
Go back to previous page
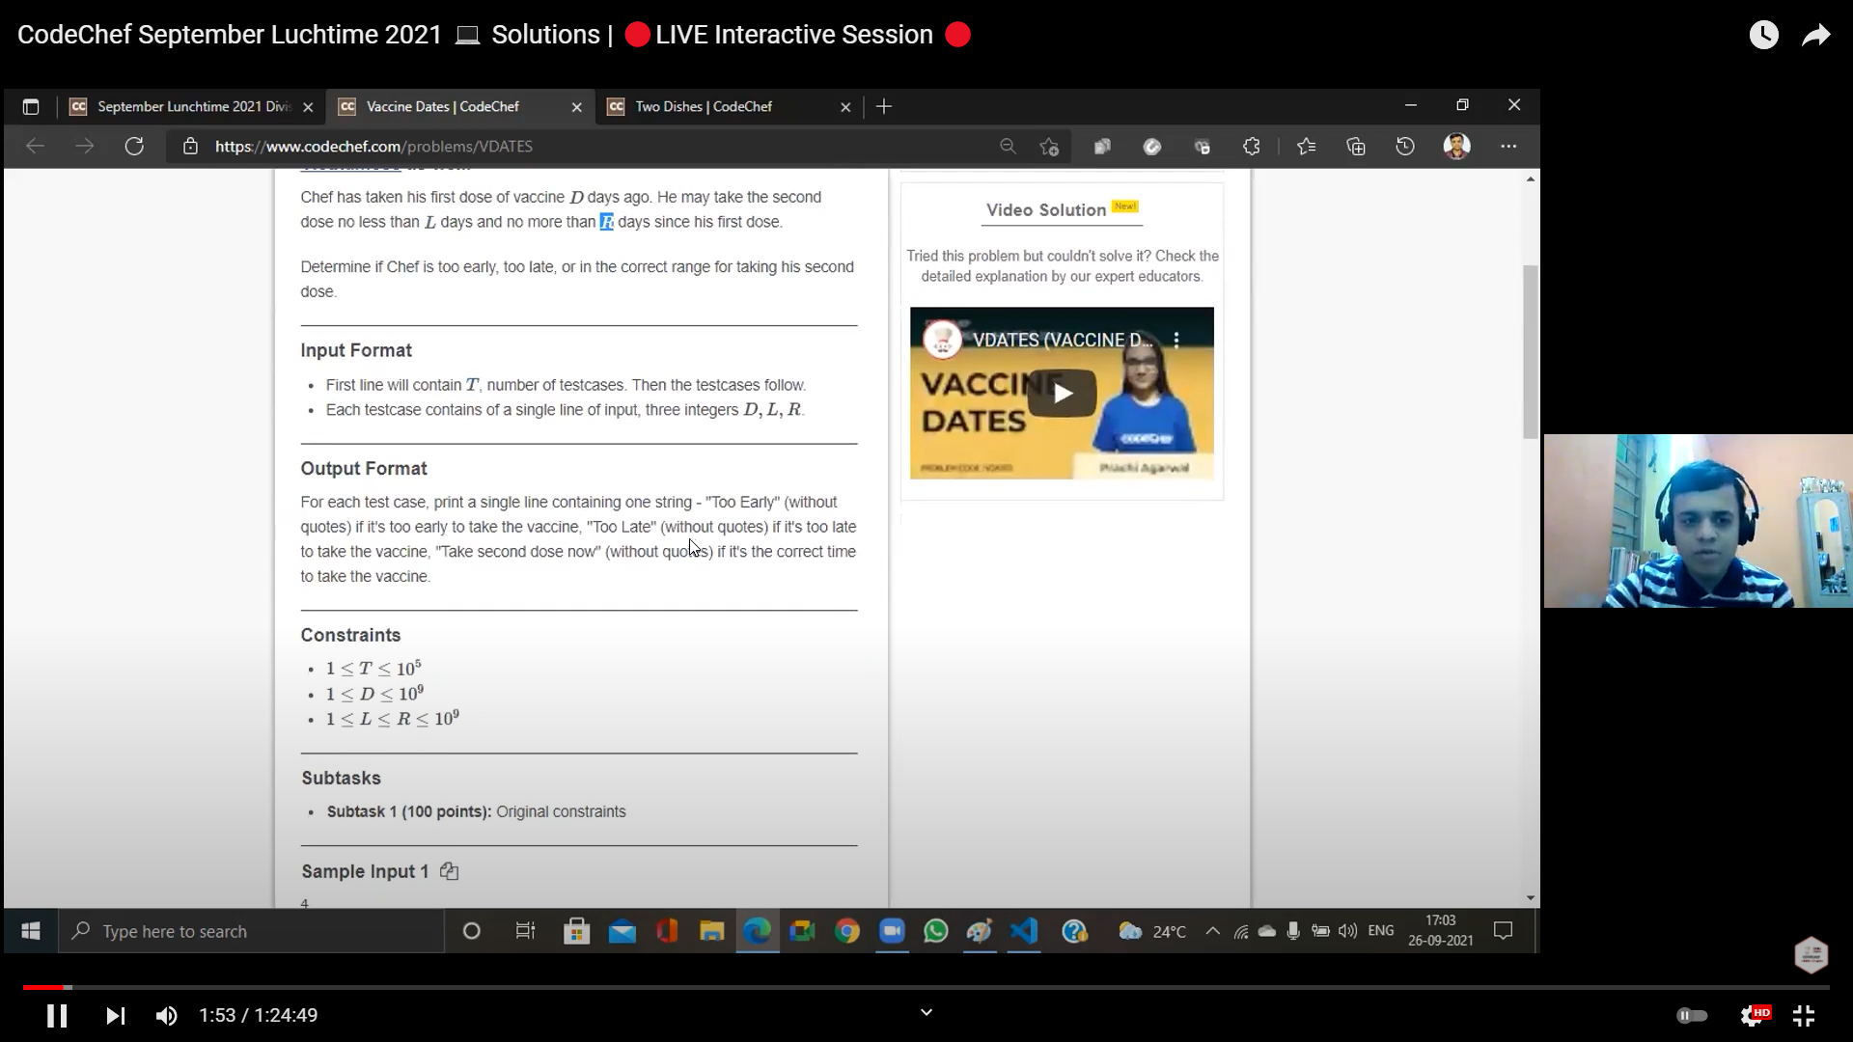[35, 146]
